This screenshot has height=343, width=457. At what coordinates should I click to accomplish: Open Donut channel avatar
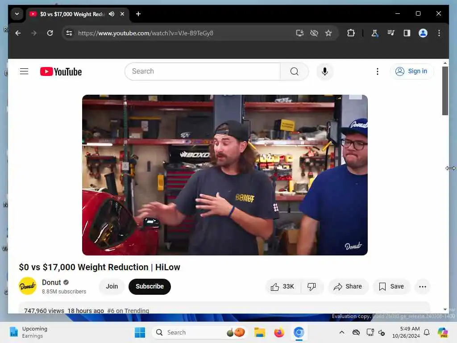pyautogui.click(x=28, y=286)
